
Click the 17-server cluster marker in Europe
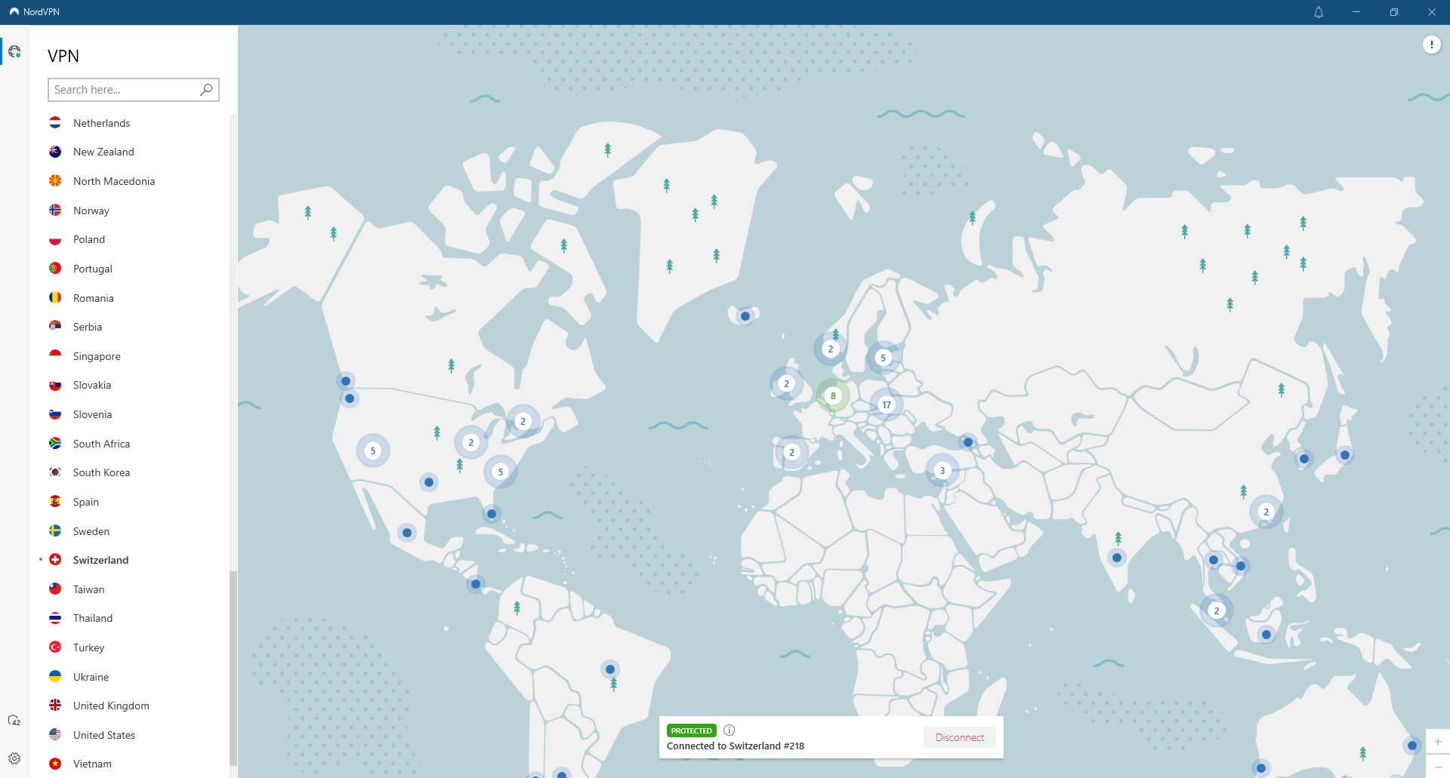887,404
